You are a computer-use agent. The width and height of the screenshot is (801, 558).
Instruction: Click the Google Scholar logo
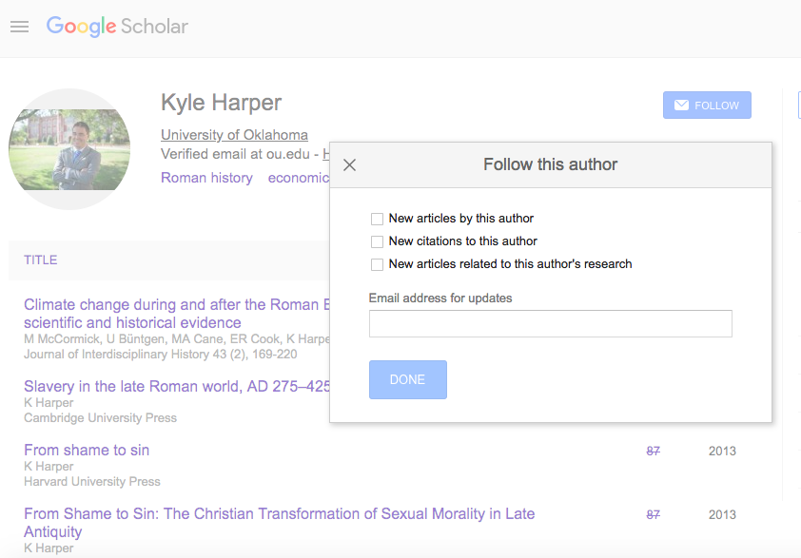coord(117,27)
